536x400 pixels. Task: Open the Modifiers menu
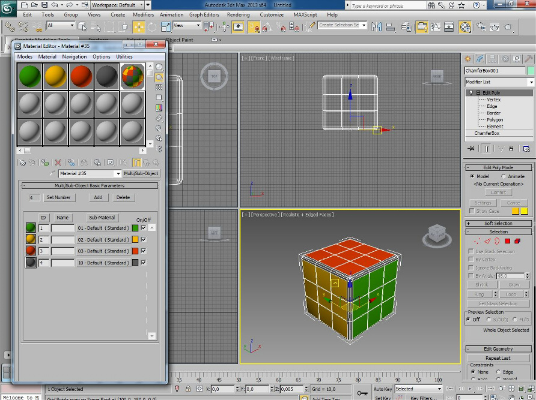143,14
